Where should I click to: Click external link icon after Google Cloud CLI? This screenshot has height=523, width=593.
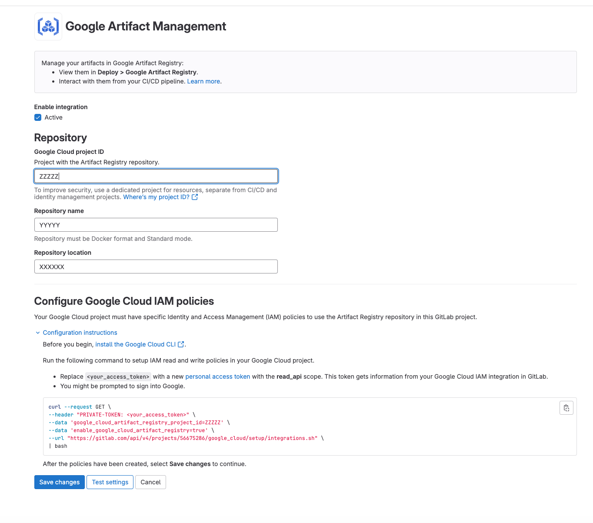coord(181,344)
